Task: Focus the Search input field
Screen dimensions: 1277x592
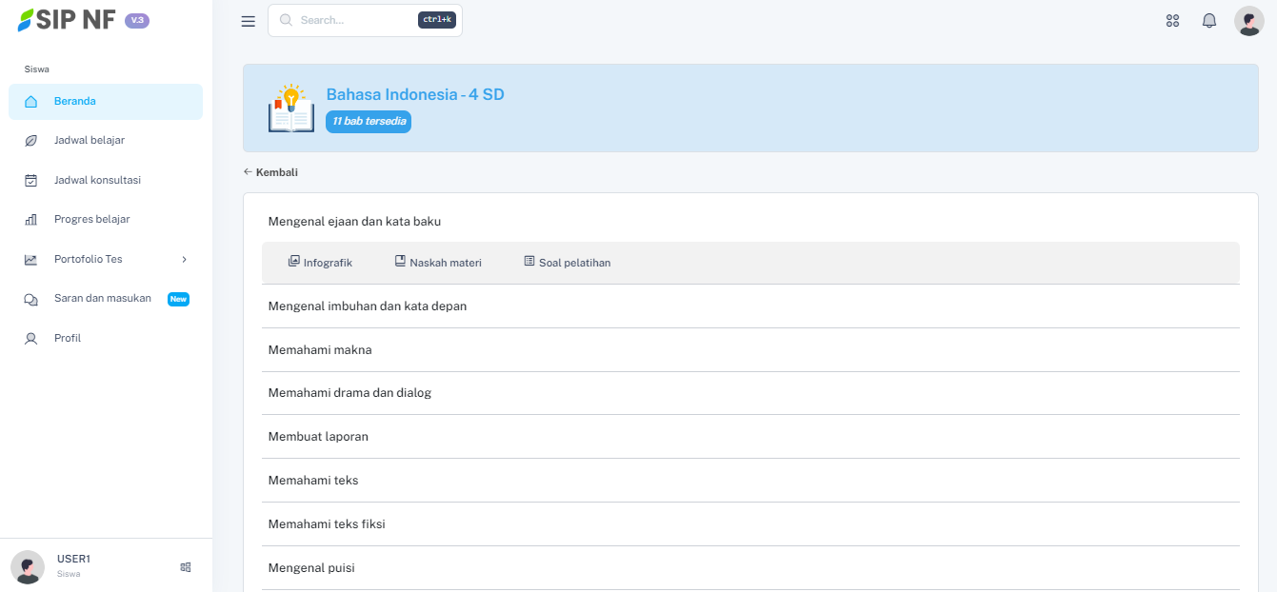Action: pyautogui.click(x=354, y=20)
